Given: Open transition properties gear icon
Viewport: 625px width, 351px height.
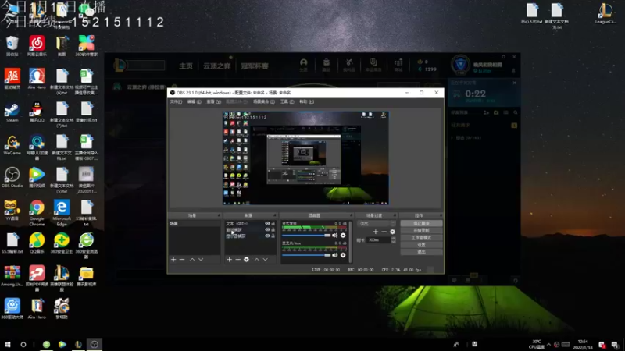Looking at the screenshot, I should [393, 232].
